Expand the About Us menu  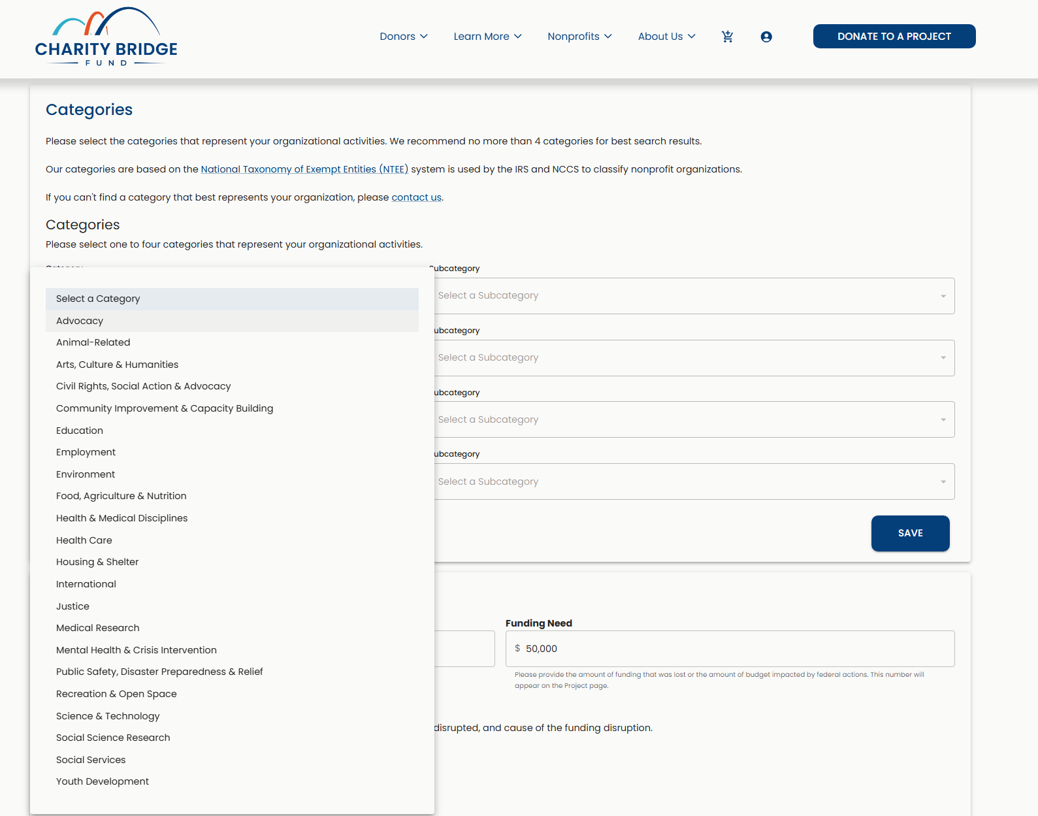click(667, 37)
